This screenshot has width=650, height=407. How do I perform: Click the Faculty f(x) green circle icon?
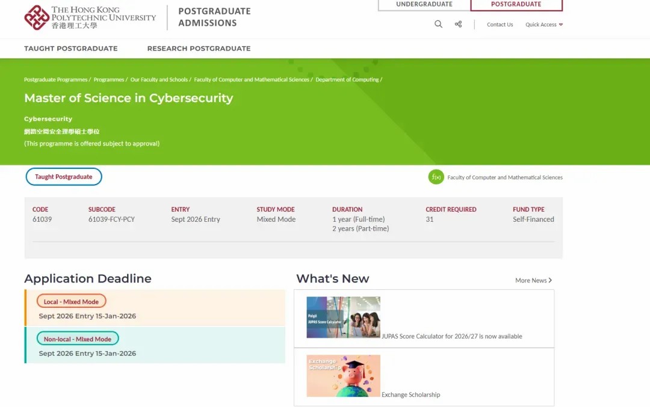coord(436,177)
